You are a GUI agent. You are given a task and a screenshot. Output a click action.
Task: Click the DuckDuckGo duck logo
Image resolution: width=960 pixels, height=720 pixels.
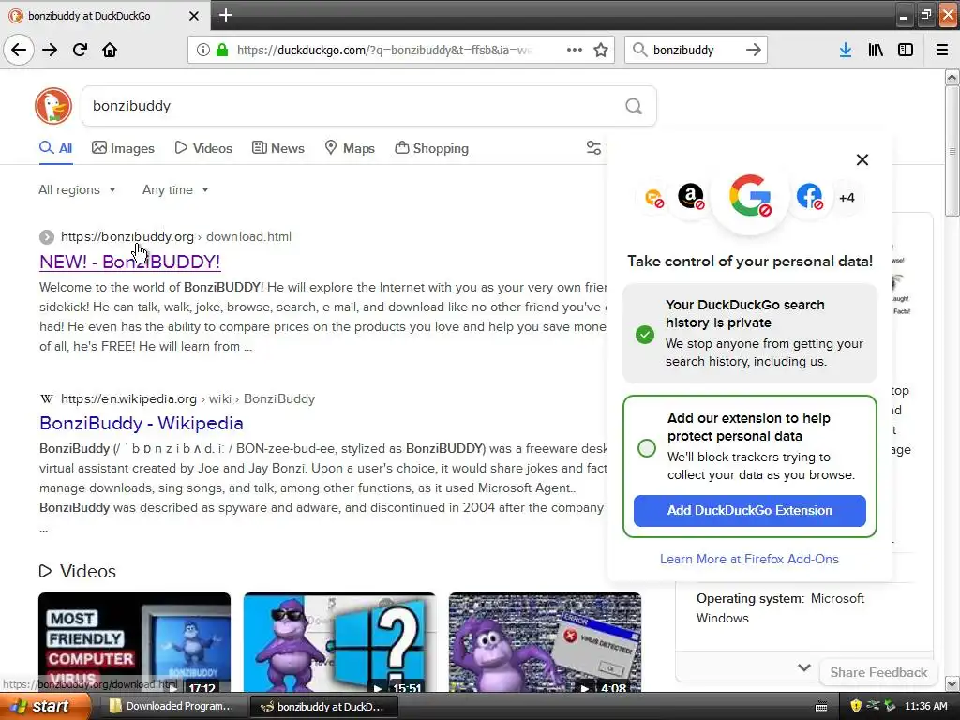click(53, 106)
